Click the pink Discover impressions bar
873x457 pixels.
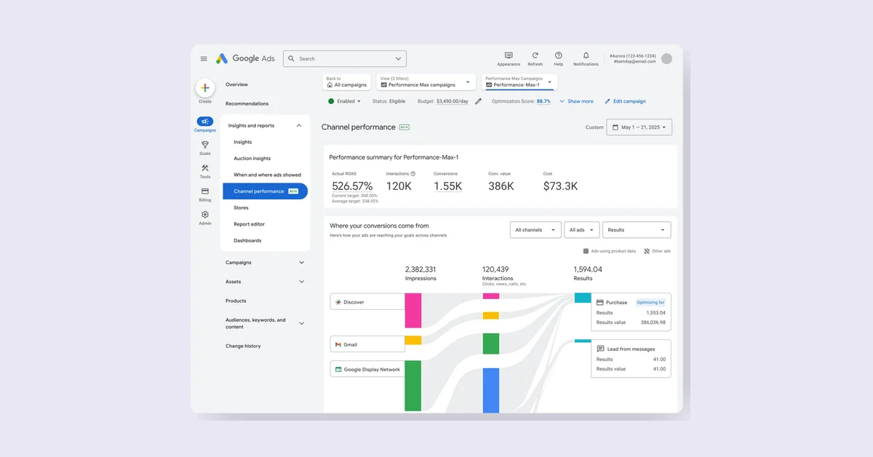[413, 311]
